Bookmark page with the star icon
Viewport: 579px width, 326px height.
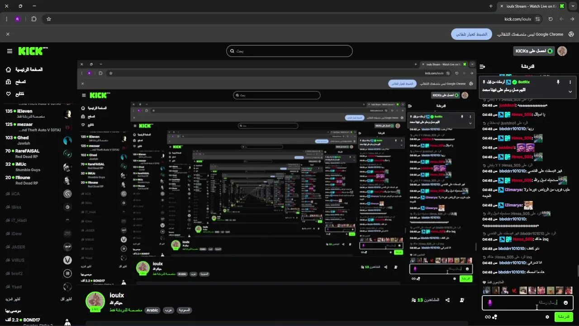coord(49,19)
